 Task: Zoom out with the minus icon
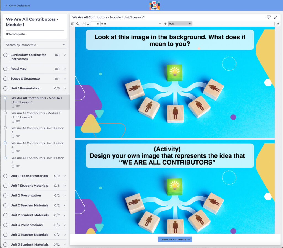[160, 24]
